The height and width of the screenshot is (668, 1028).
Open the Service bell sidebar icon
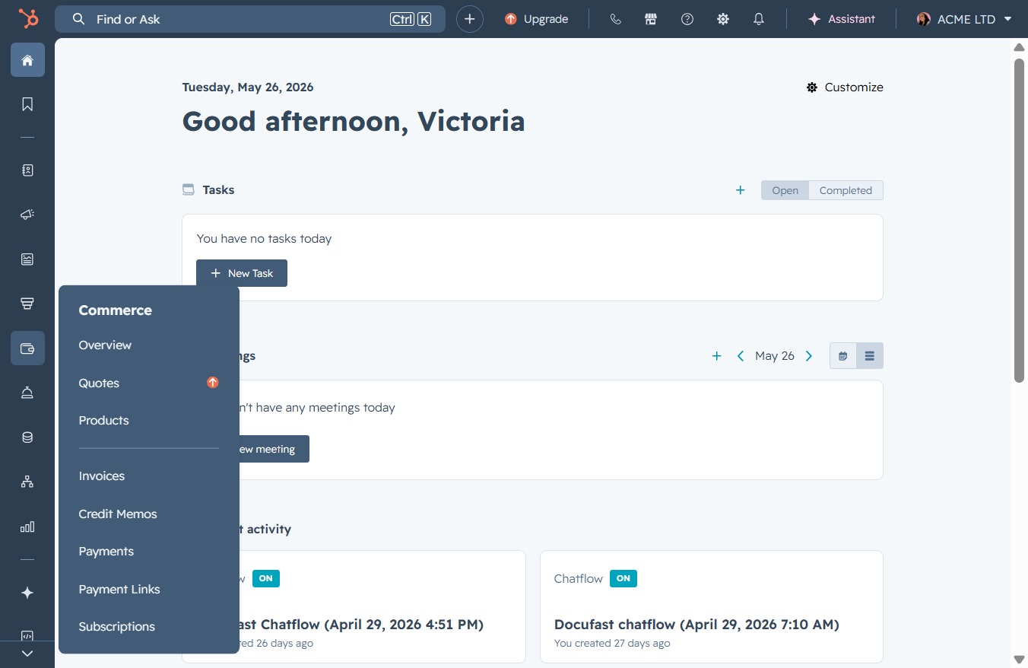[27, 393]
